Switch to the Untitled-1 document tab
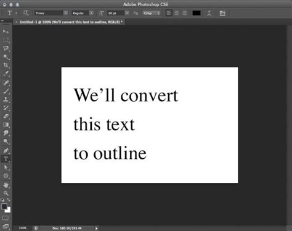The height and width of the screenshot is (231, 292). tap(71, 22)
